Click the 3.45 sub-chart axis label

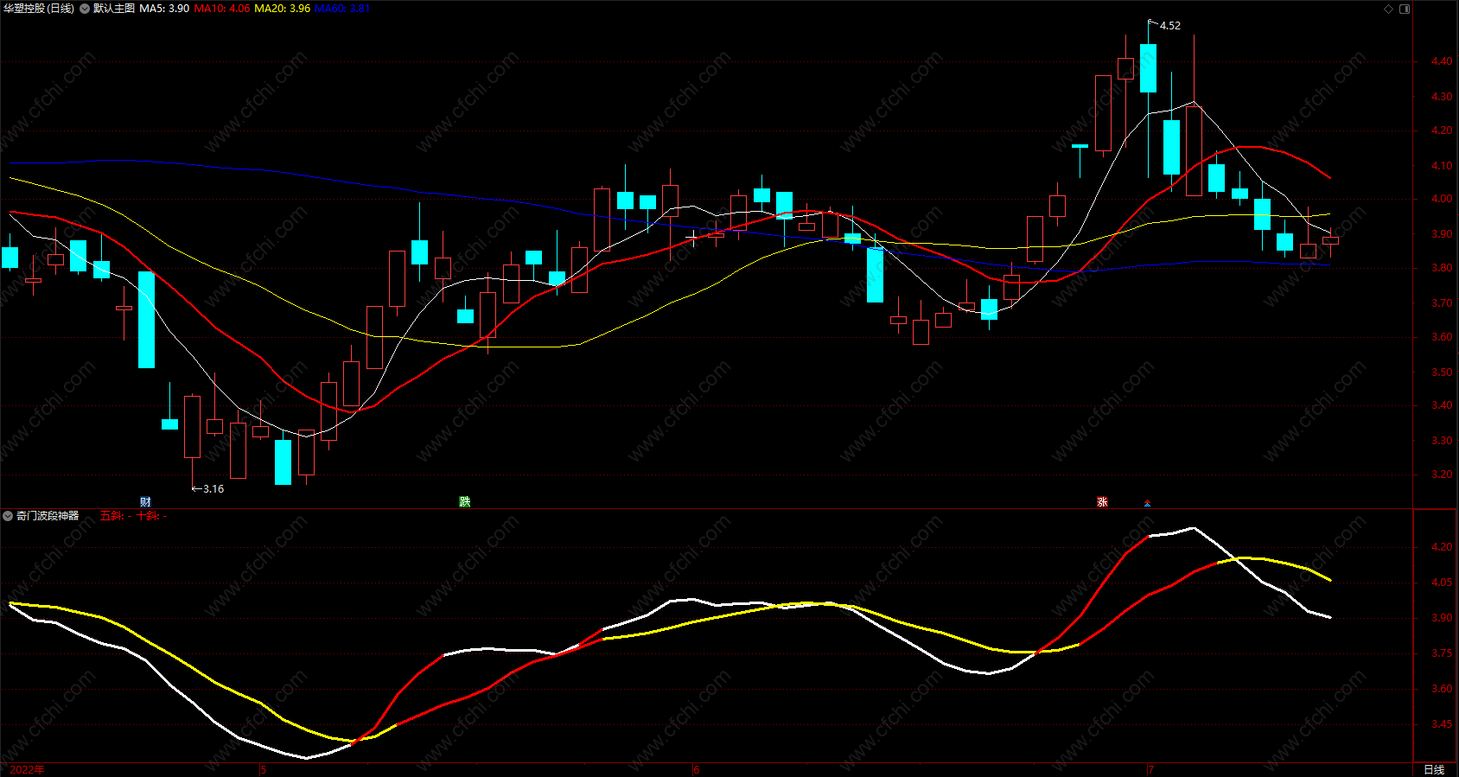click(1442, 724)
